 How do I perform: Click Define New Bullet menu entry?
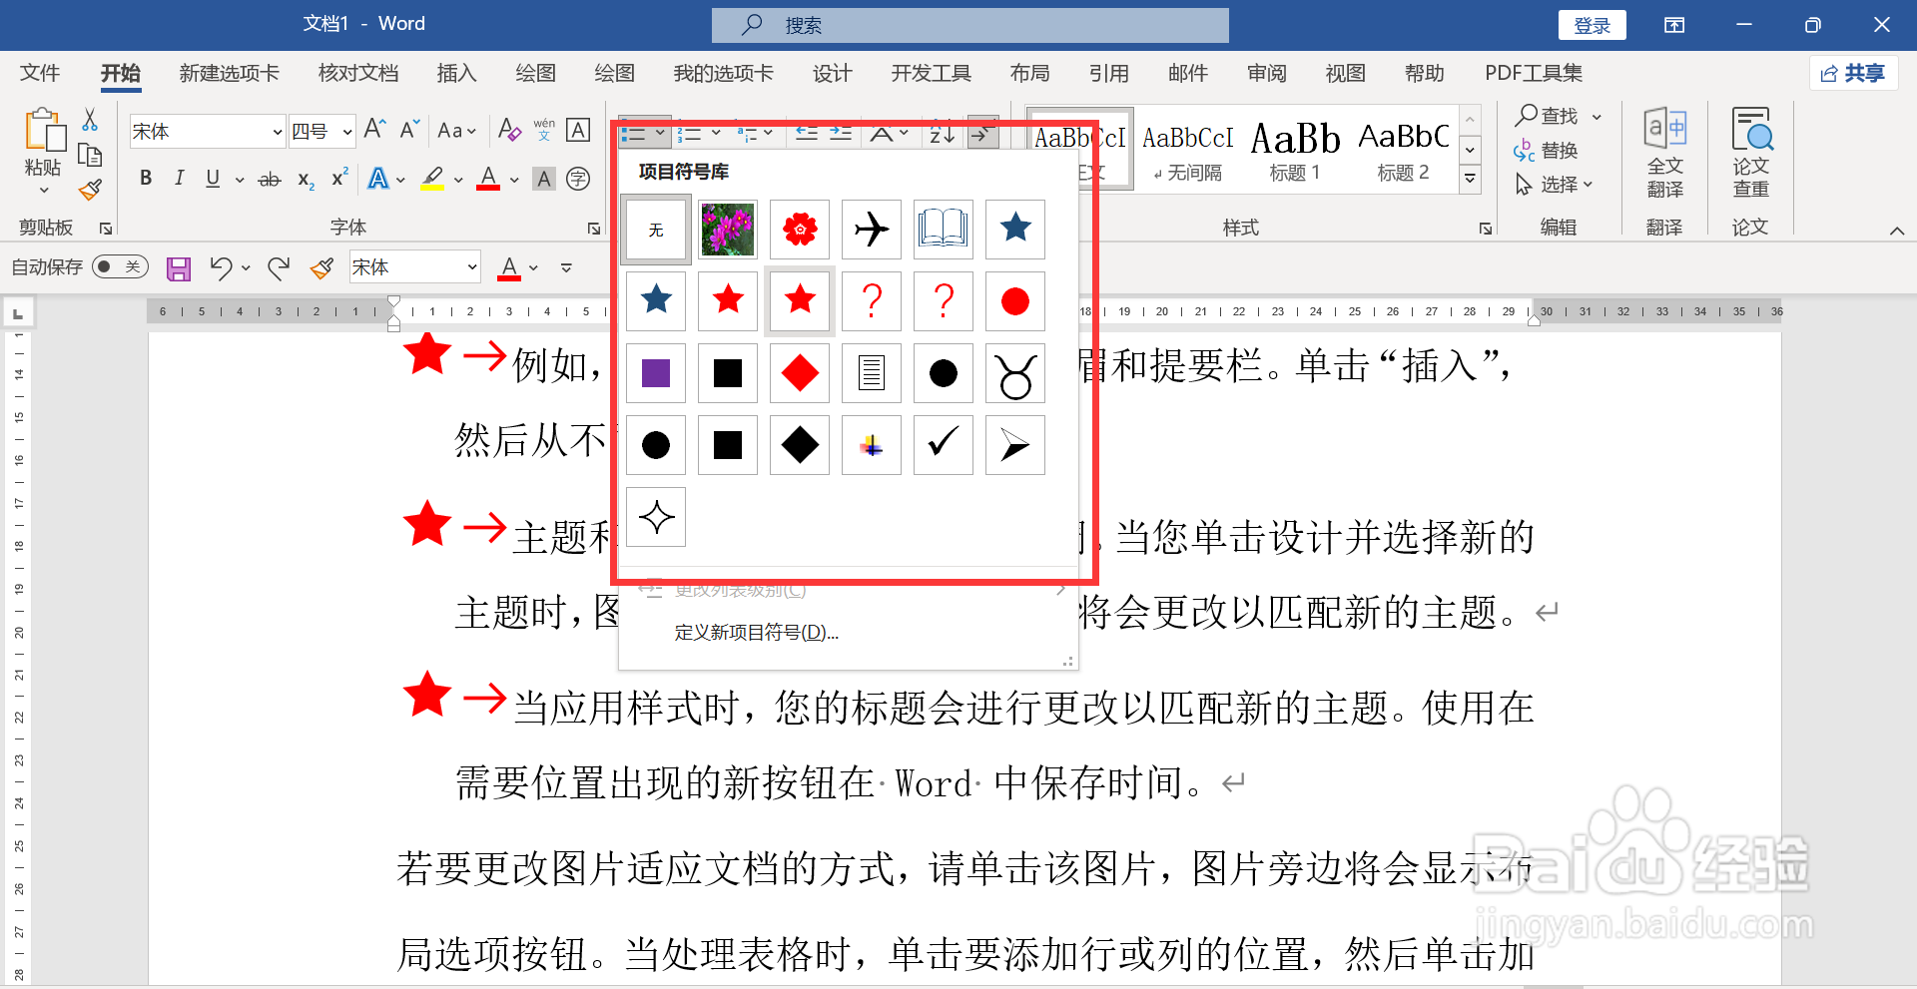(x=756, y=633)
